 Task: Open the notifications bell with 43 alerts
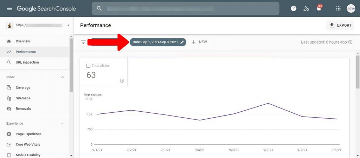319,8
